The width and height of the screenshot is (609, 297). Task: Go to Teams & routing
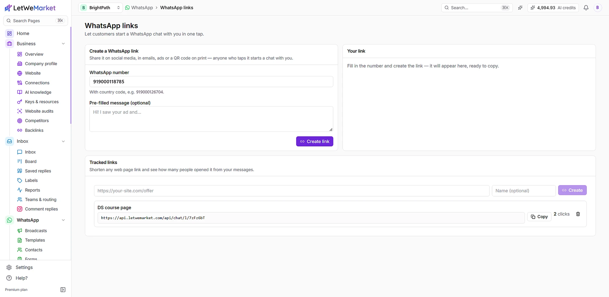tap(40, 200)
